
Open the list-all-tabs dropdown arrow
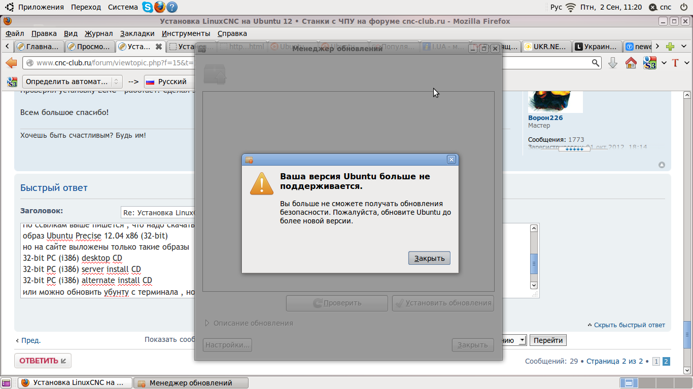point(684,47)
